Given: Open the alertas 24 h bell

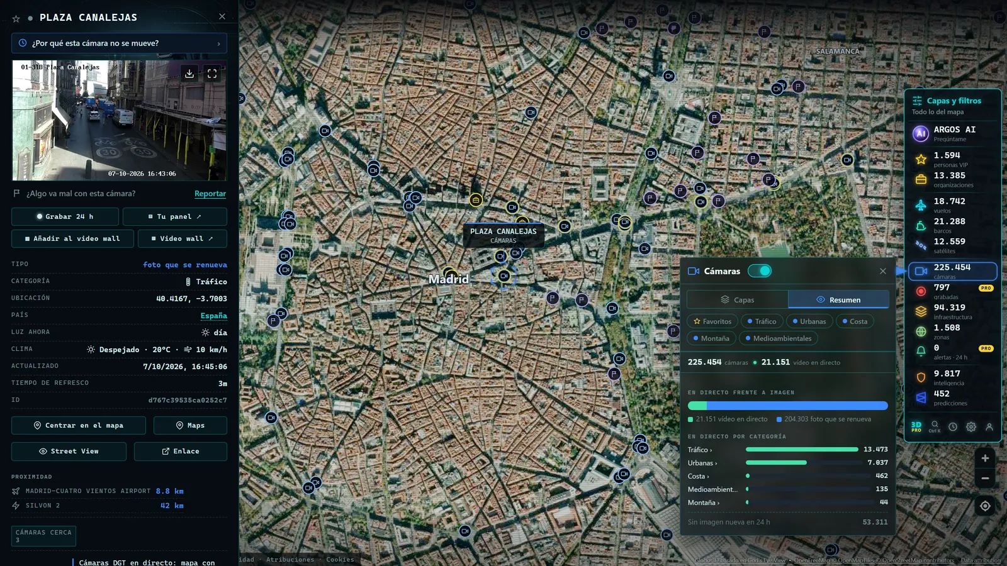Looking at the screenshot, I should [953, 352].
